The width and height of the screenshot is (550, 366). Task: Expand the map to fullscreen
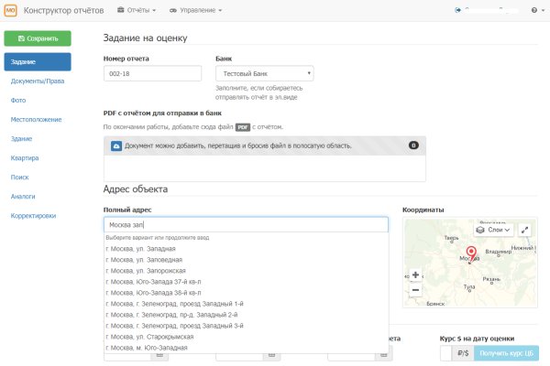click(x=525, y=231)
